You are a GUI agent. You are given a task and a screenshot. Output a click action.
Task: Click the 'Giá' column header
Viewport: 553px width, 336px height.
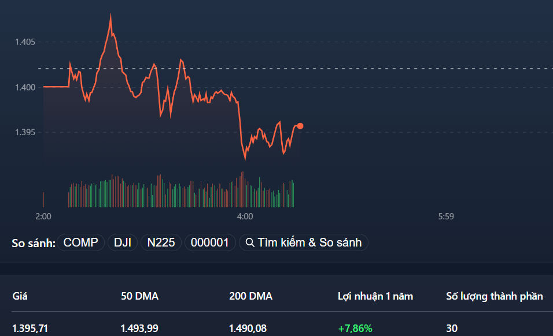20,296
